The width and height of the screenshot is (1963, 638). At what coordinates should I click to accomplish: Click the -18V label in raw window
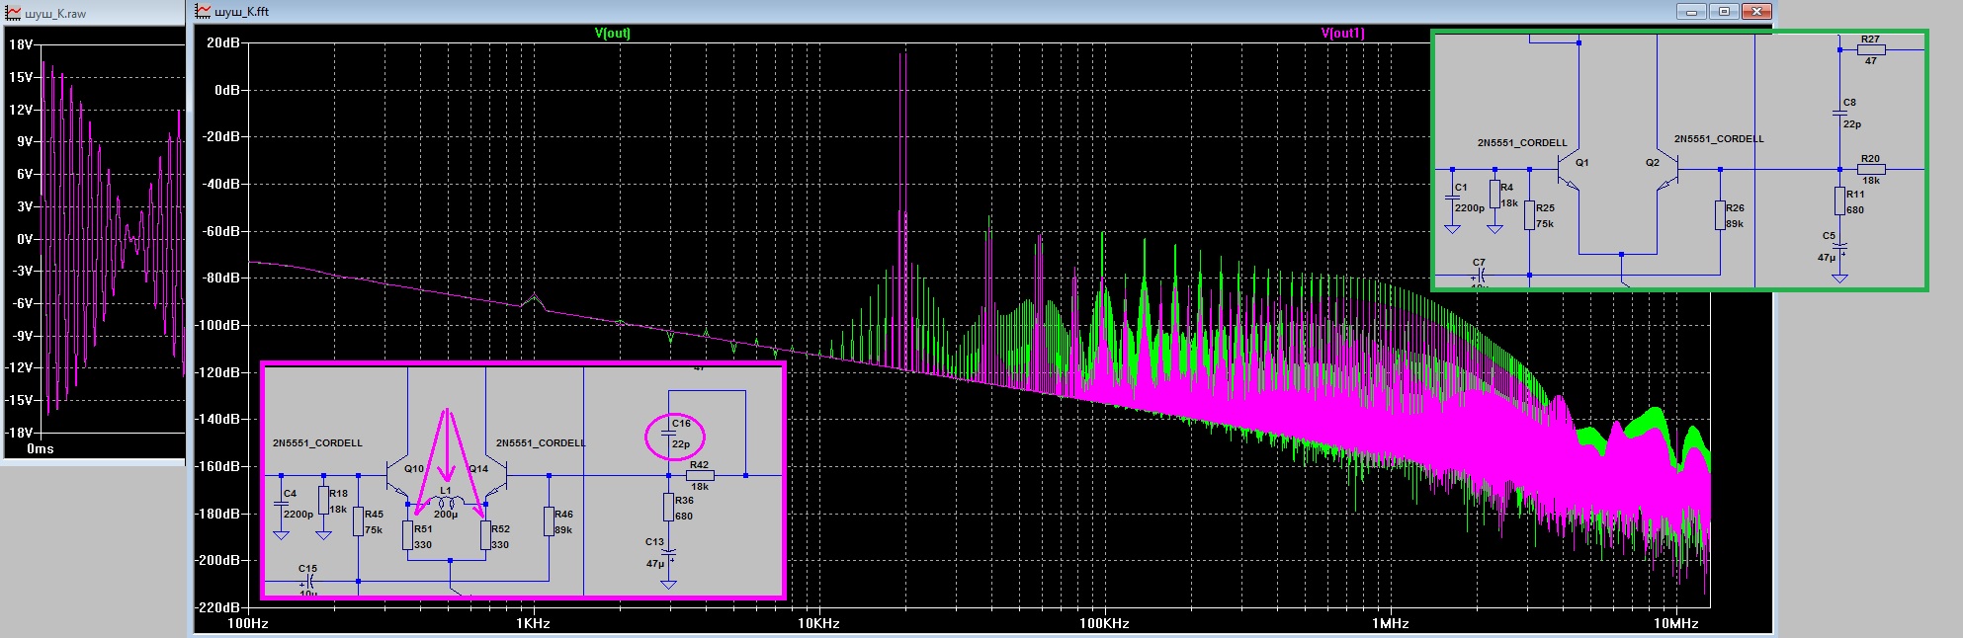point(18,433)
